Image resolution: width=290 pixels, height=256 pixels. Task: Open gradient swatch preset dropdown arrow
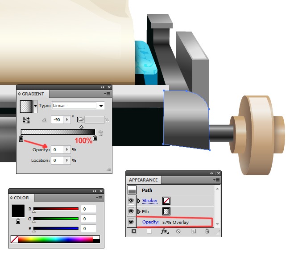click(x=35, y=106)
